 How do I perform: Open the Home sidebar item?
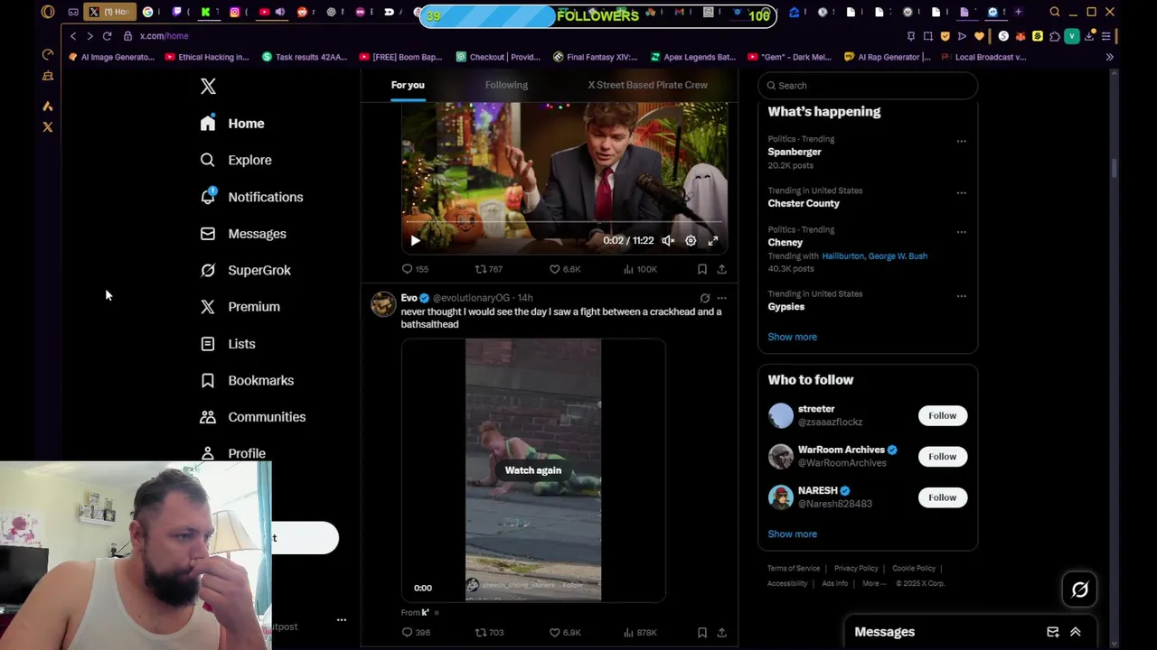click(x=232, y=124)
